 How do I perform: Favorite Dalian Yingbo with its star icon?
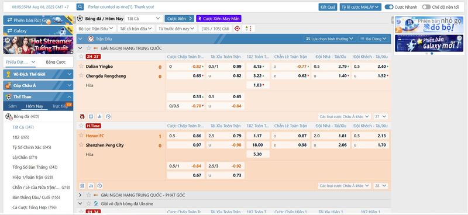tap(81, 66)
